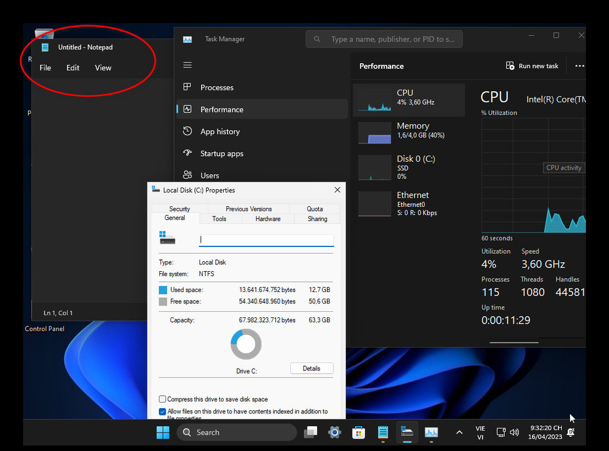This screenshot has width=609, height=451.
Task: Select the CPU performance graph entry
Action: (x=408, y=100)
